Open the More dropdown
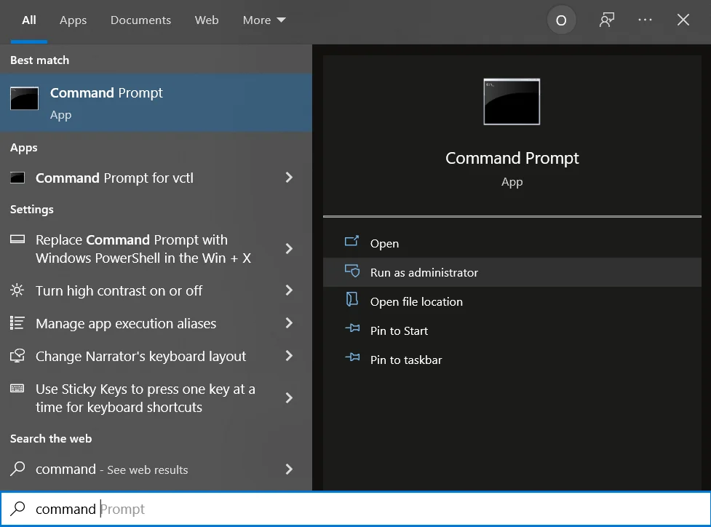 [x=264, y=20]
